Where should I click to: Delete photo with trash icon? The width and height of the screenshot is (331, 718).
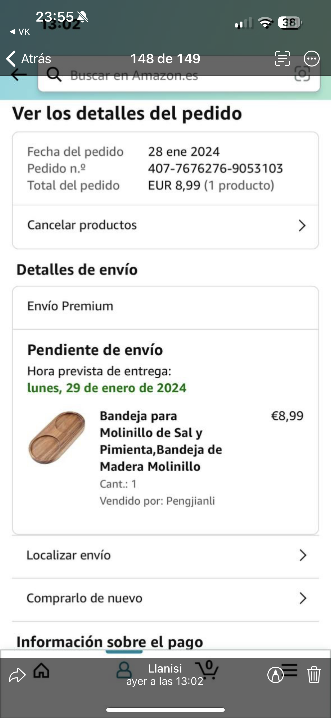(x=314, y=675)
